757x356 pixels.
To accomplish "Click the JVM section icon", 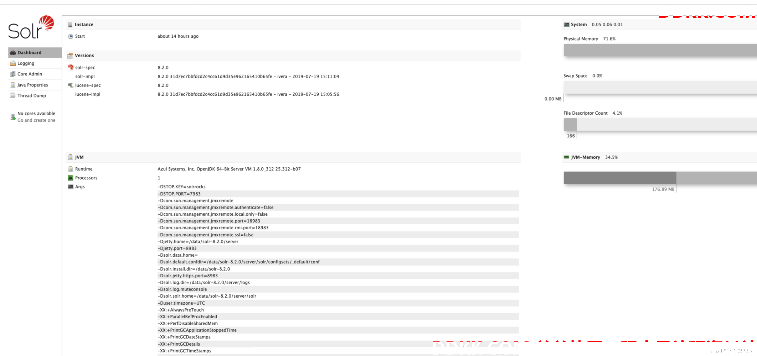I will [70, 157].
